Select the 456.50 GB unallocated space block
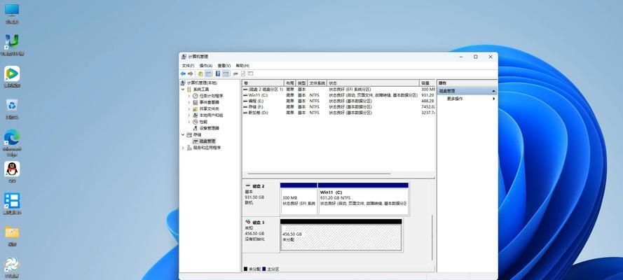The image size is (623, 280). pos(341,235)
